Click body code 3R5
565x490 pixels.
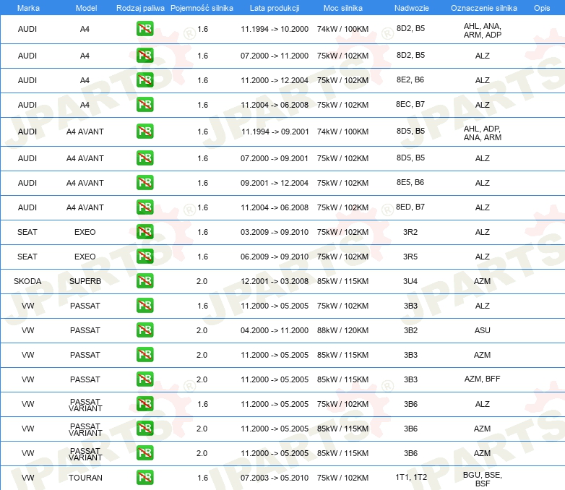410,257
